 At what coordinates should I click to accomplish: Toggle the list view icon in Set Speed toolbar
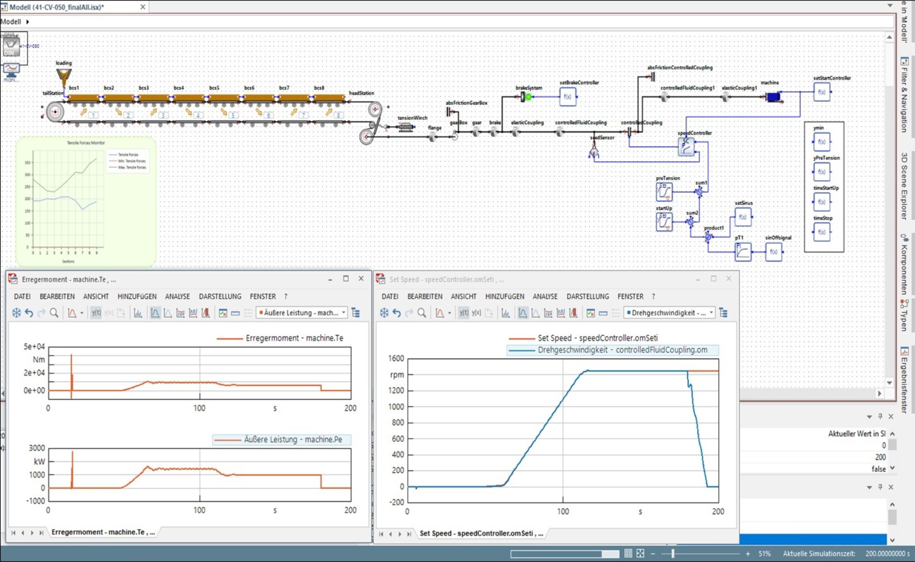(615, 313)
